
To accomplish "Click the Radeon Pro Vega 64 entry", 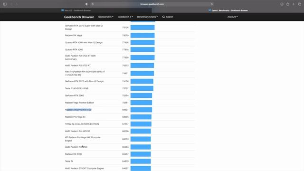I will click(75, 117).
